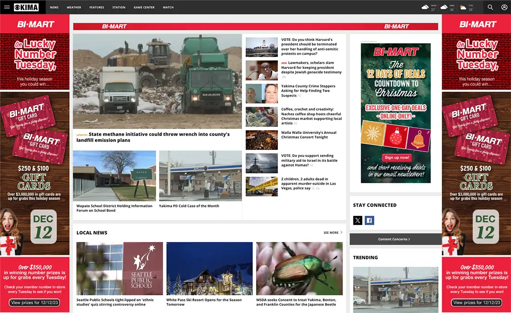Open the Watch menu
The height and width of the screenshot is (313, 511).
(168, 7)
